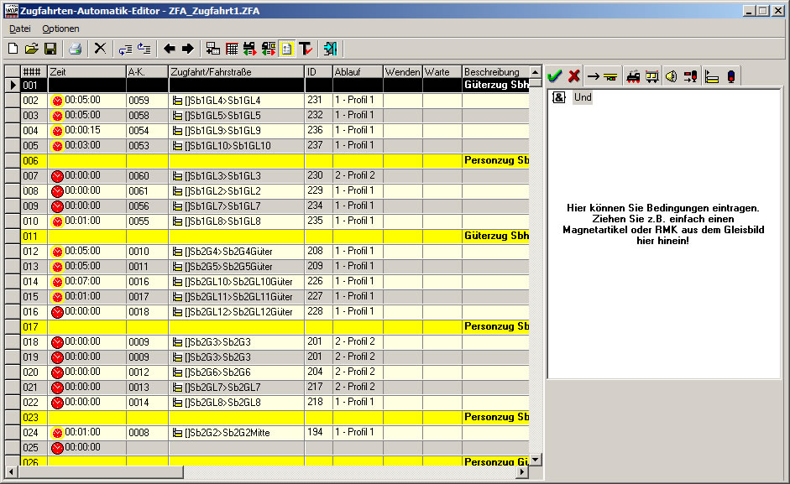Click the insert-row table icon with plus

click(213, 49)
